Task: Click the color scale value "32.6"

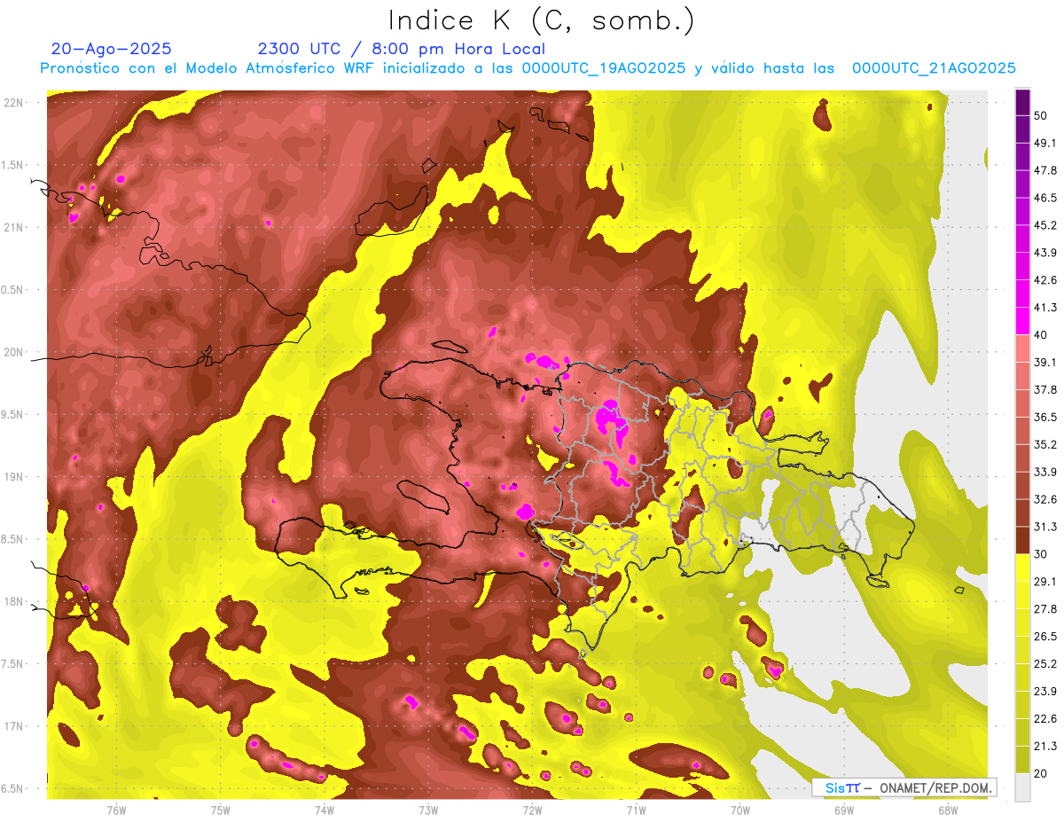Action: (x=1045, y=499)
